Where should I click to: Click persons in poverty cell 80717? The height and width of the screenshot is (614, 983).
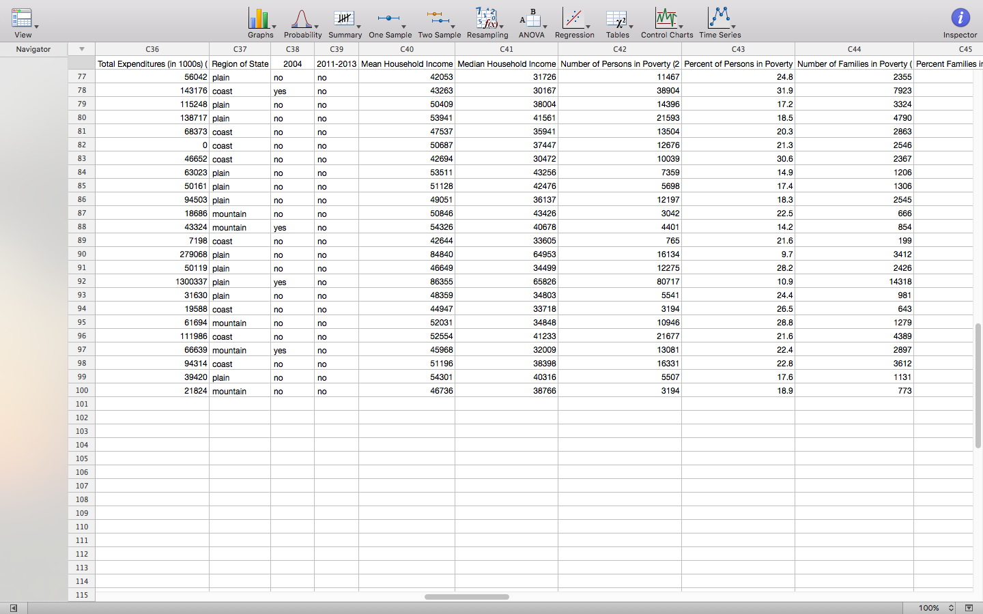point(620,282)
